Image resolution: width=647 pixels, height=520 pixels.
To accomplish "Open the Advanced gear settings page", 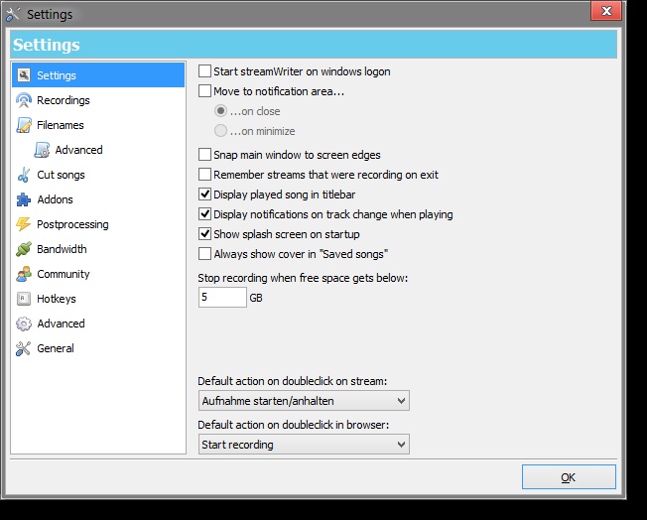I will point(98,324).
